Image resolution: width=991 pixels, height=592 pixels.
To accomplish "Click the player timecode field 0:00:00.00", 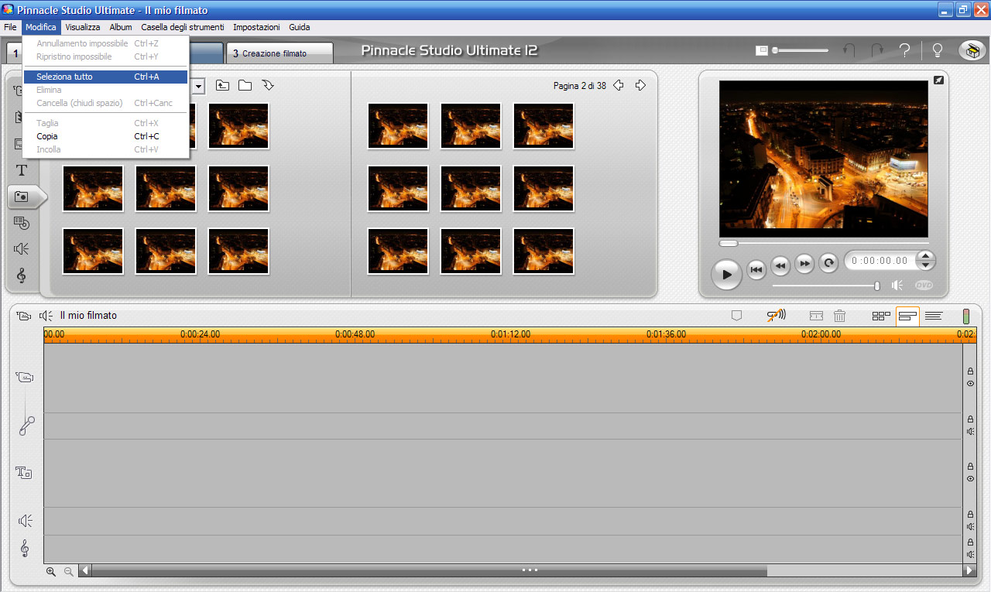I will pyautogui.click(x=879, y=261).
